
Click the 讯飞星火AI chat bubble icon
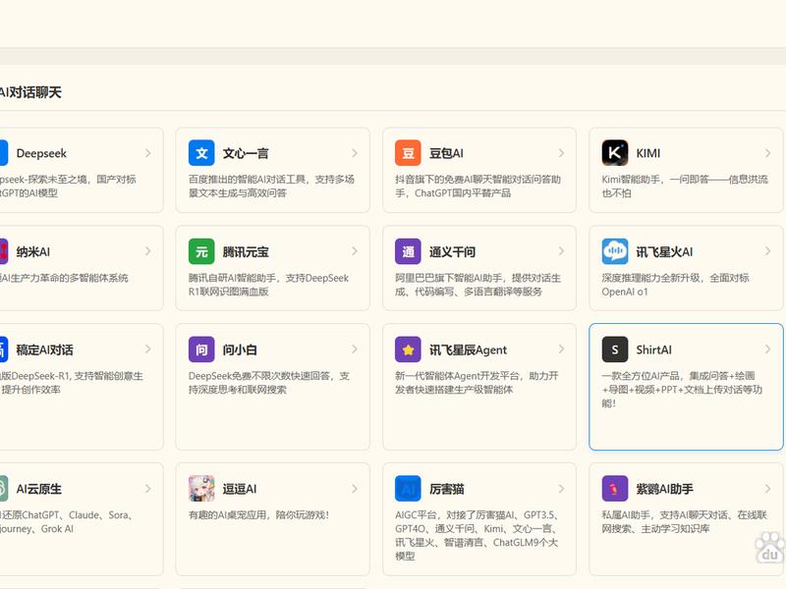[615, 251]
